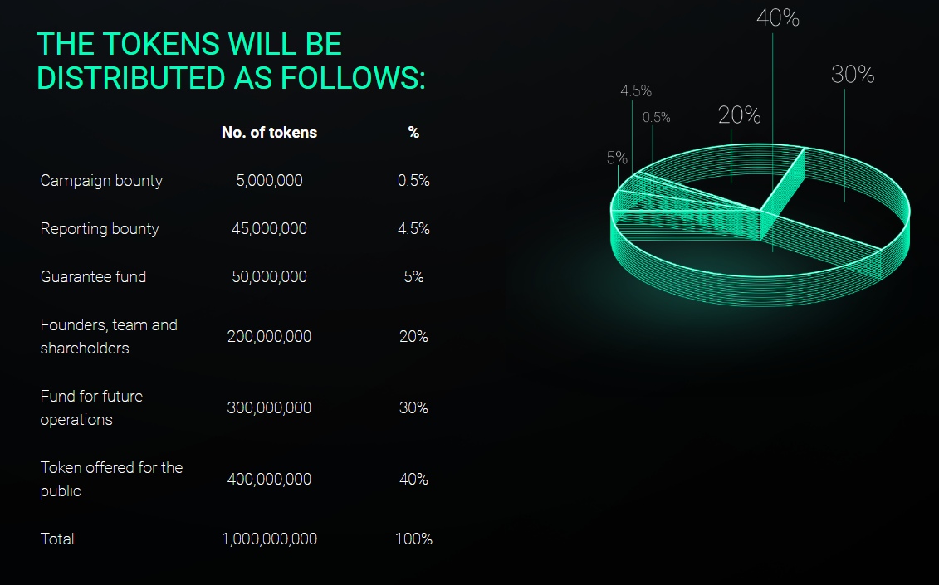The width and height of the screenshot is (939, 585).
Task: Click 'Token offered for the public' label
Action: click(x=111, y=479)
